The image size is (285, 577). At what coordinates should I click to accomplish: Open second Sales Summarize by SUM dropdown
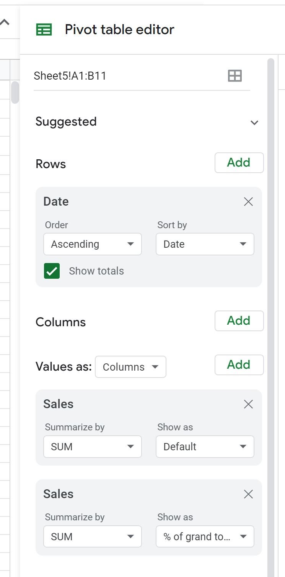93,536
